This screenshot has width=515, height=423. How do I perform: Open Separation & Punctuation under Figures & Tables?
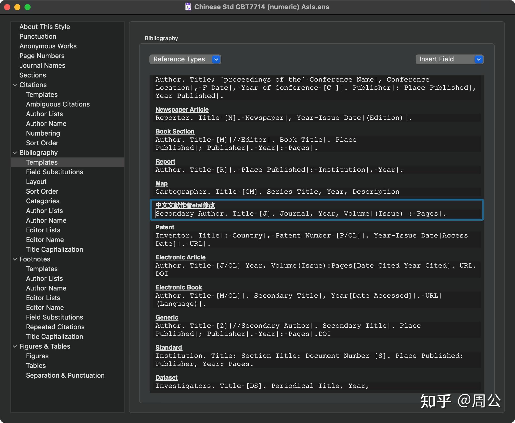point(65,375)
